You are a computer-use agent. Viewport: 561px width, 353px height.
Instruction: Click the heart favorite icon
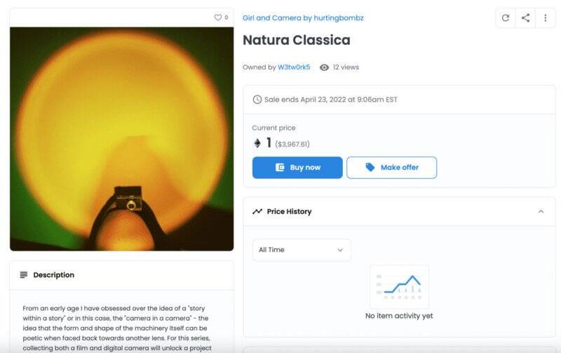[x=218, y=18]
